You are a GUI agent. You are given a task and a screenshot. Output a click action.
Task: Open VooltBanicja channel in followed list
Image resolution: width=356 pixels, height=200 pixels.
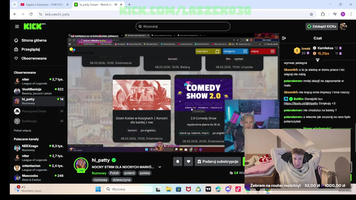point(39,91)
